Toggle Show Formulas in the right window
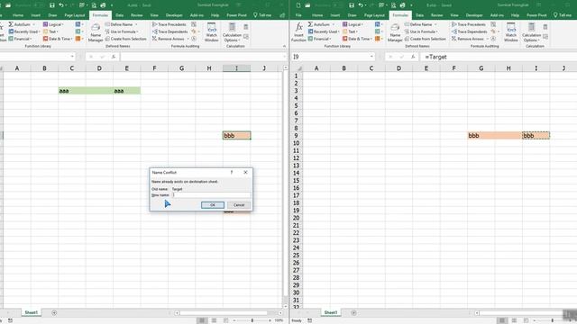This screenshot has width=577, height=324. click(493, 24)
